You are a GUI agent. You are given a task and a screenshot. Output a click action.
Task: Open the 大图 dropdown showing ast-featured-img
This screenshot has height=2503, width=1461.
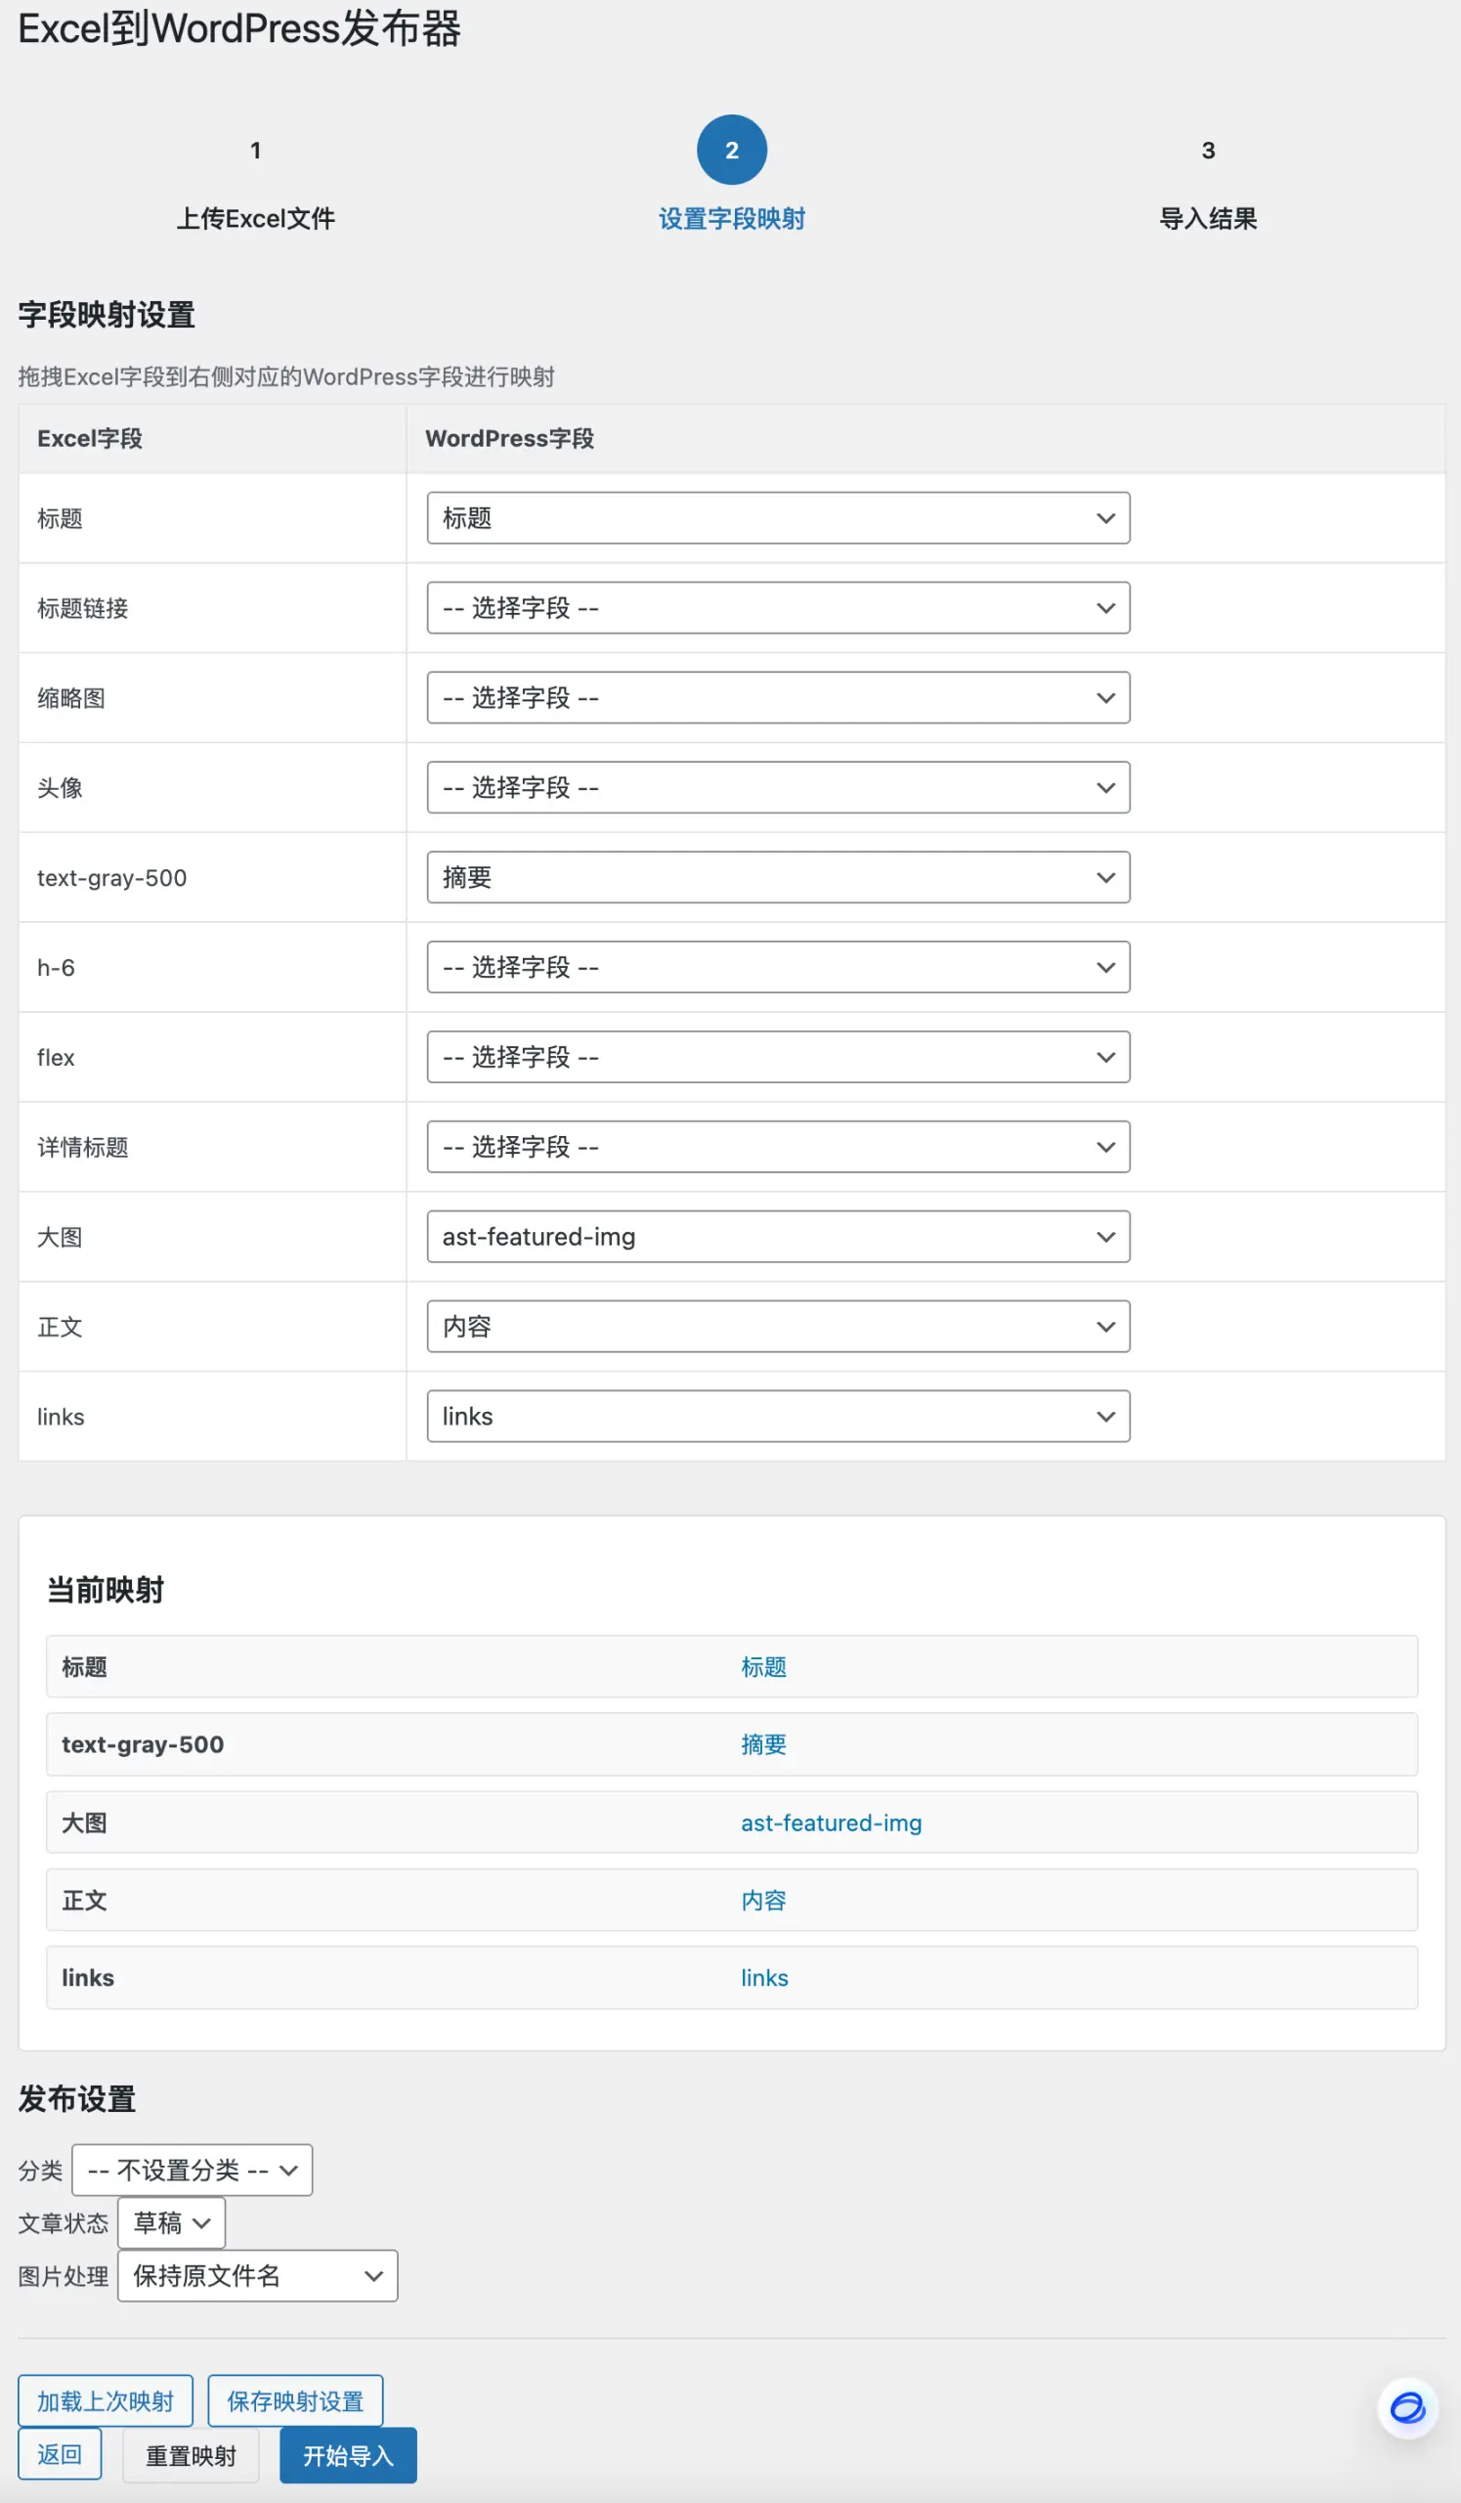[x=777, y=1237]
